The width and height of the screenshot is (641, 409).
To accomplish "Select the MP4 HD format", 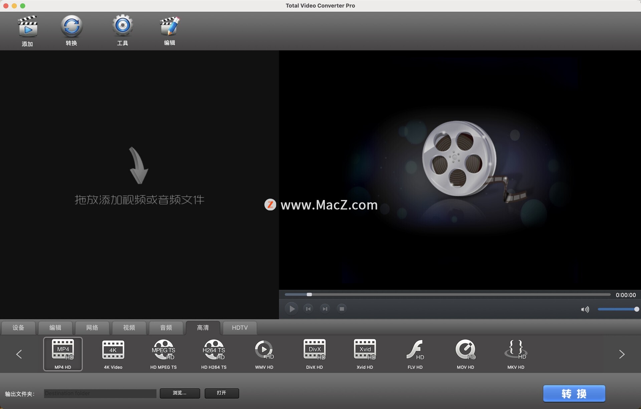I will click(63, 354).
